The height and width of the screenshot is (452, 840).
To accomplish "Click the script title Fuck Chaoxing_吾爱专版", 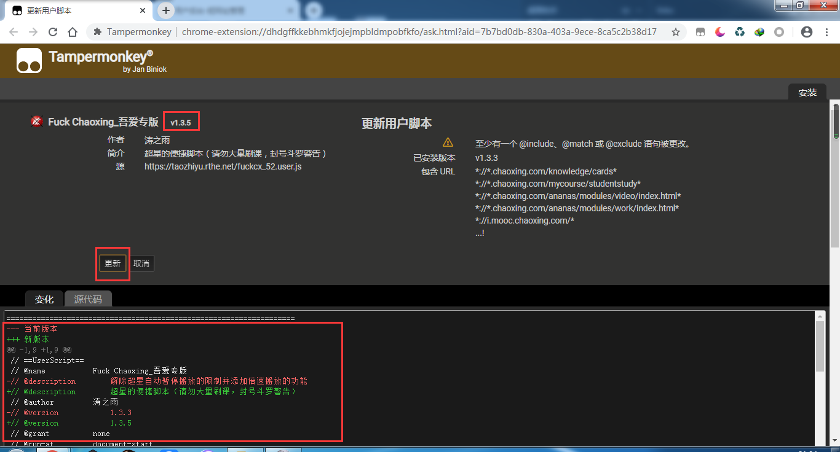I will point(103,122).
